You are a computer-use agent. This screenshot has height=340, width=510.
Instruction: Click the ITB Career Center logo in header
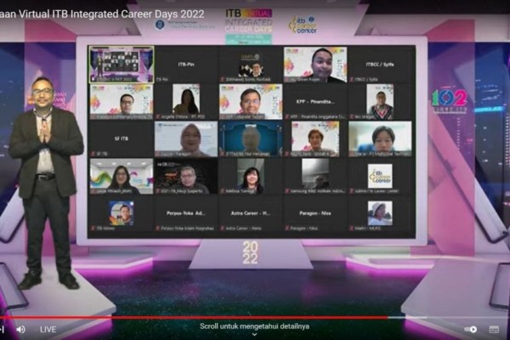(303, 25)
